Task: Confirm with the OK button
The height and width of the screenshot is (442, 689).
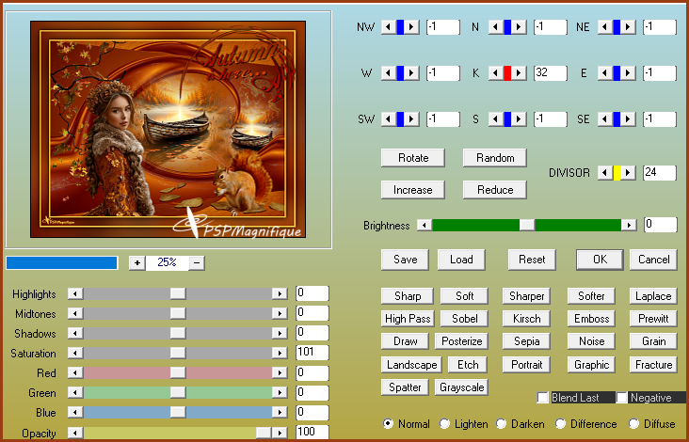Action: click(600, 260)
